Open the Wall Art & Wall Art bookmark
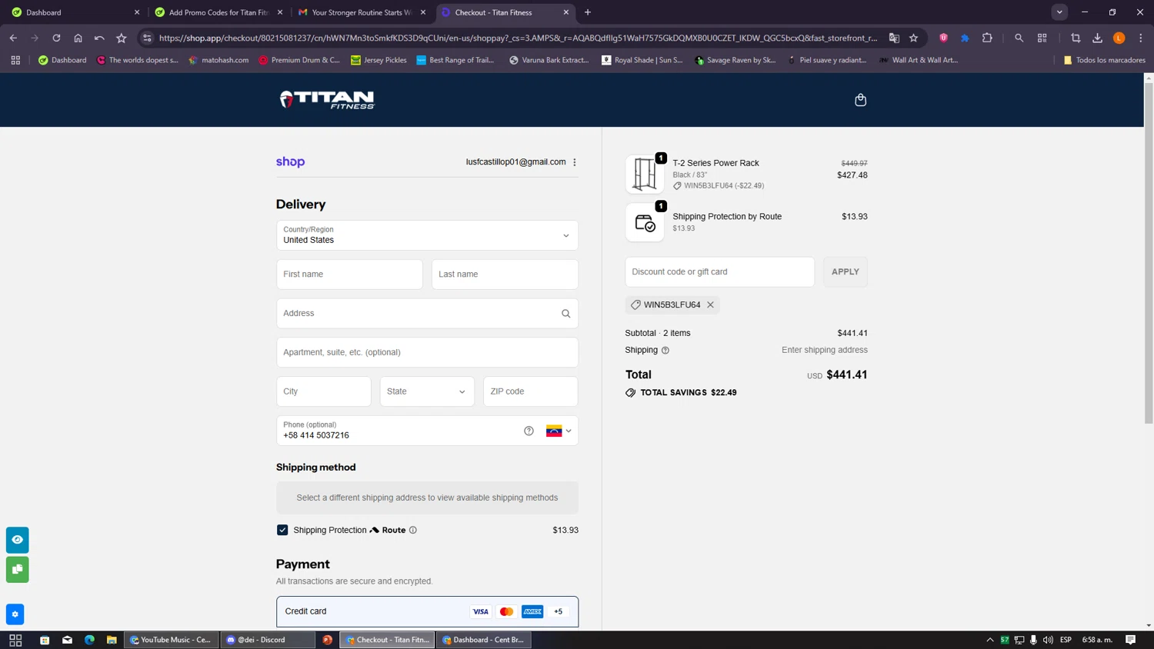 tap(919, 60)
